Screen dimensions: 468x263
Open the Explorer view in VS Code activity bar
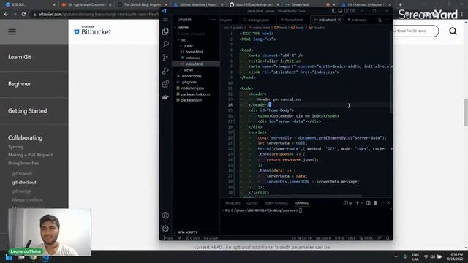(165, 31)
